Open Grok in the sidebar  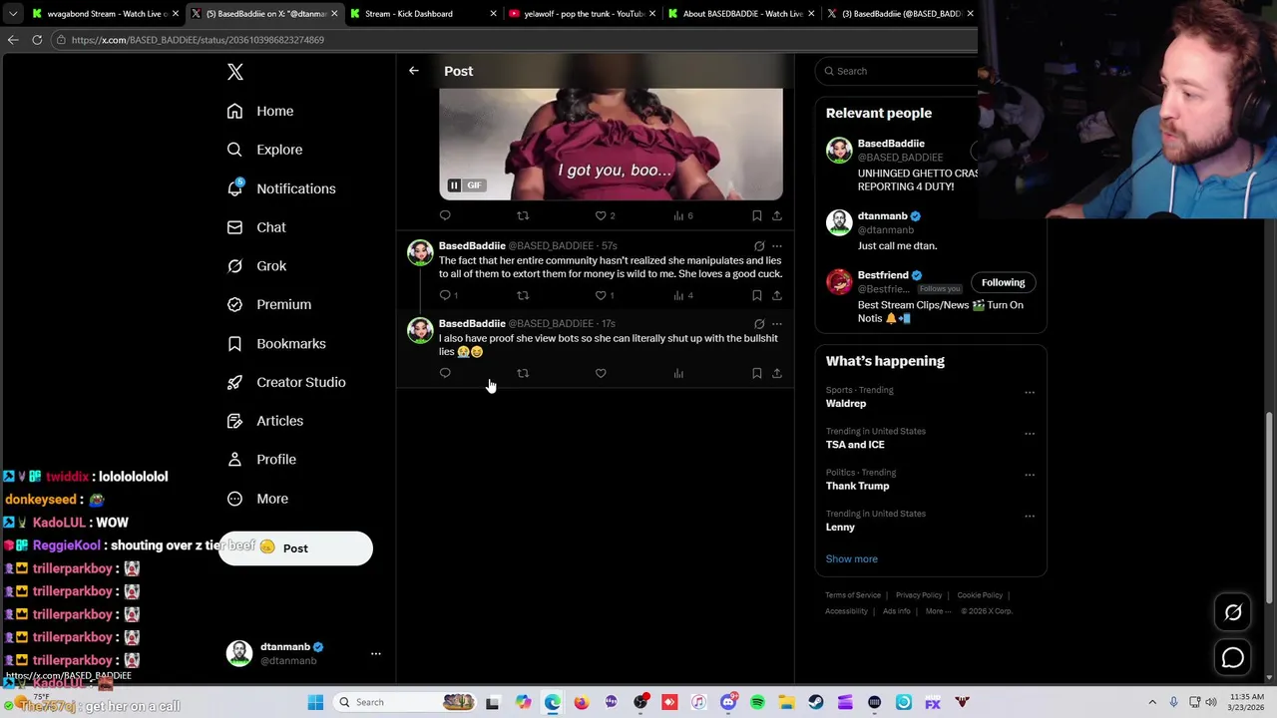[x=256, y=266]
